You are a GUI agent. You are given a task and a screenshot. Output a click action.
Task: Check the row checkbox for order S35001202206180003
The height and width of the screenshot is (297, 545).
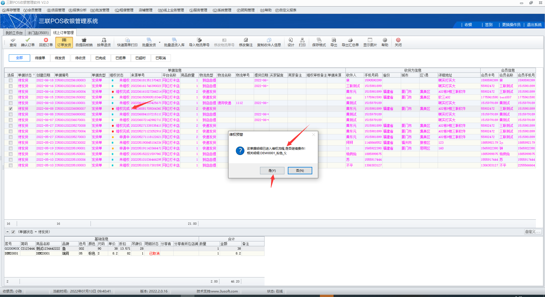(11, 80)
